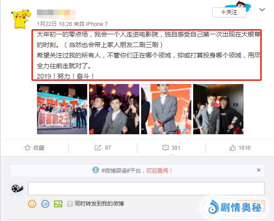The width and height of the screenshot is (274, 221).
Task: Click the Pikachu avatar of the poster
Action: [x=21, y=19]
